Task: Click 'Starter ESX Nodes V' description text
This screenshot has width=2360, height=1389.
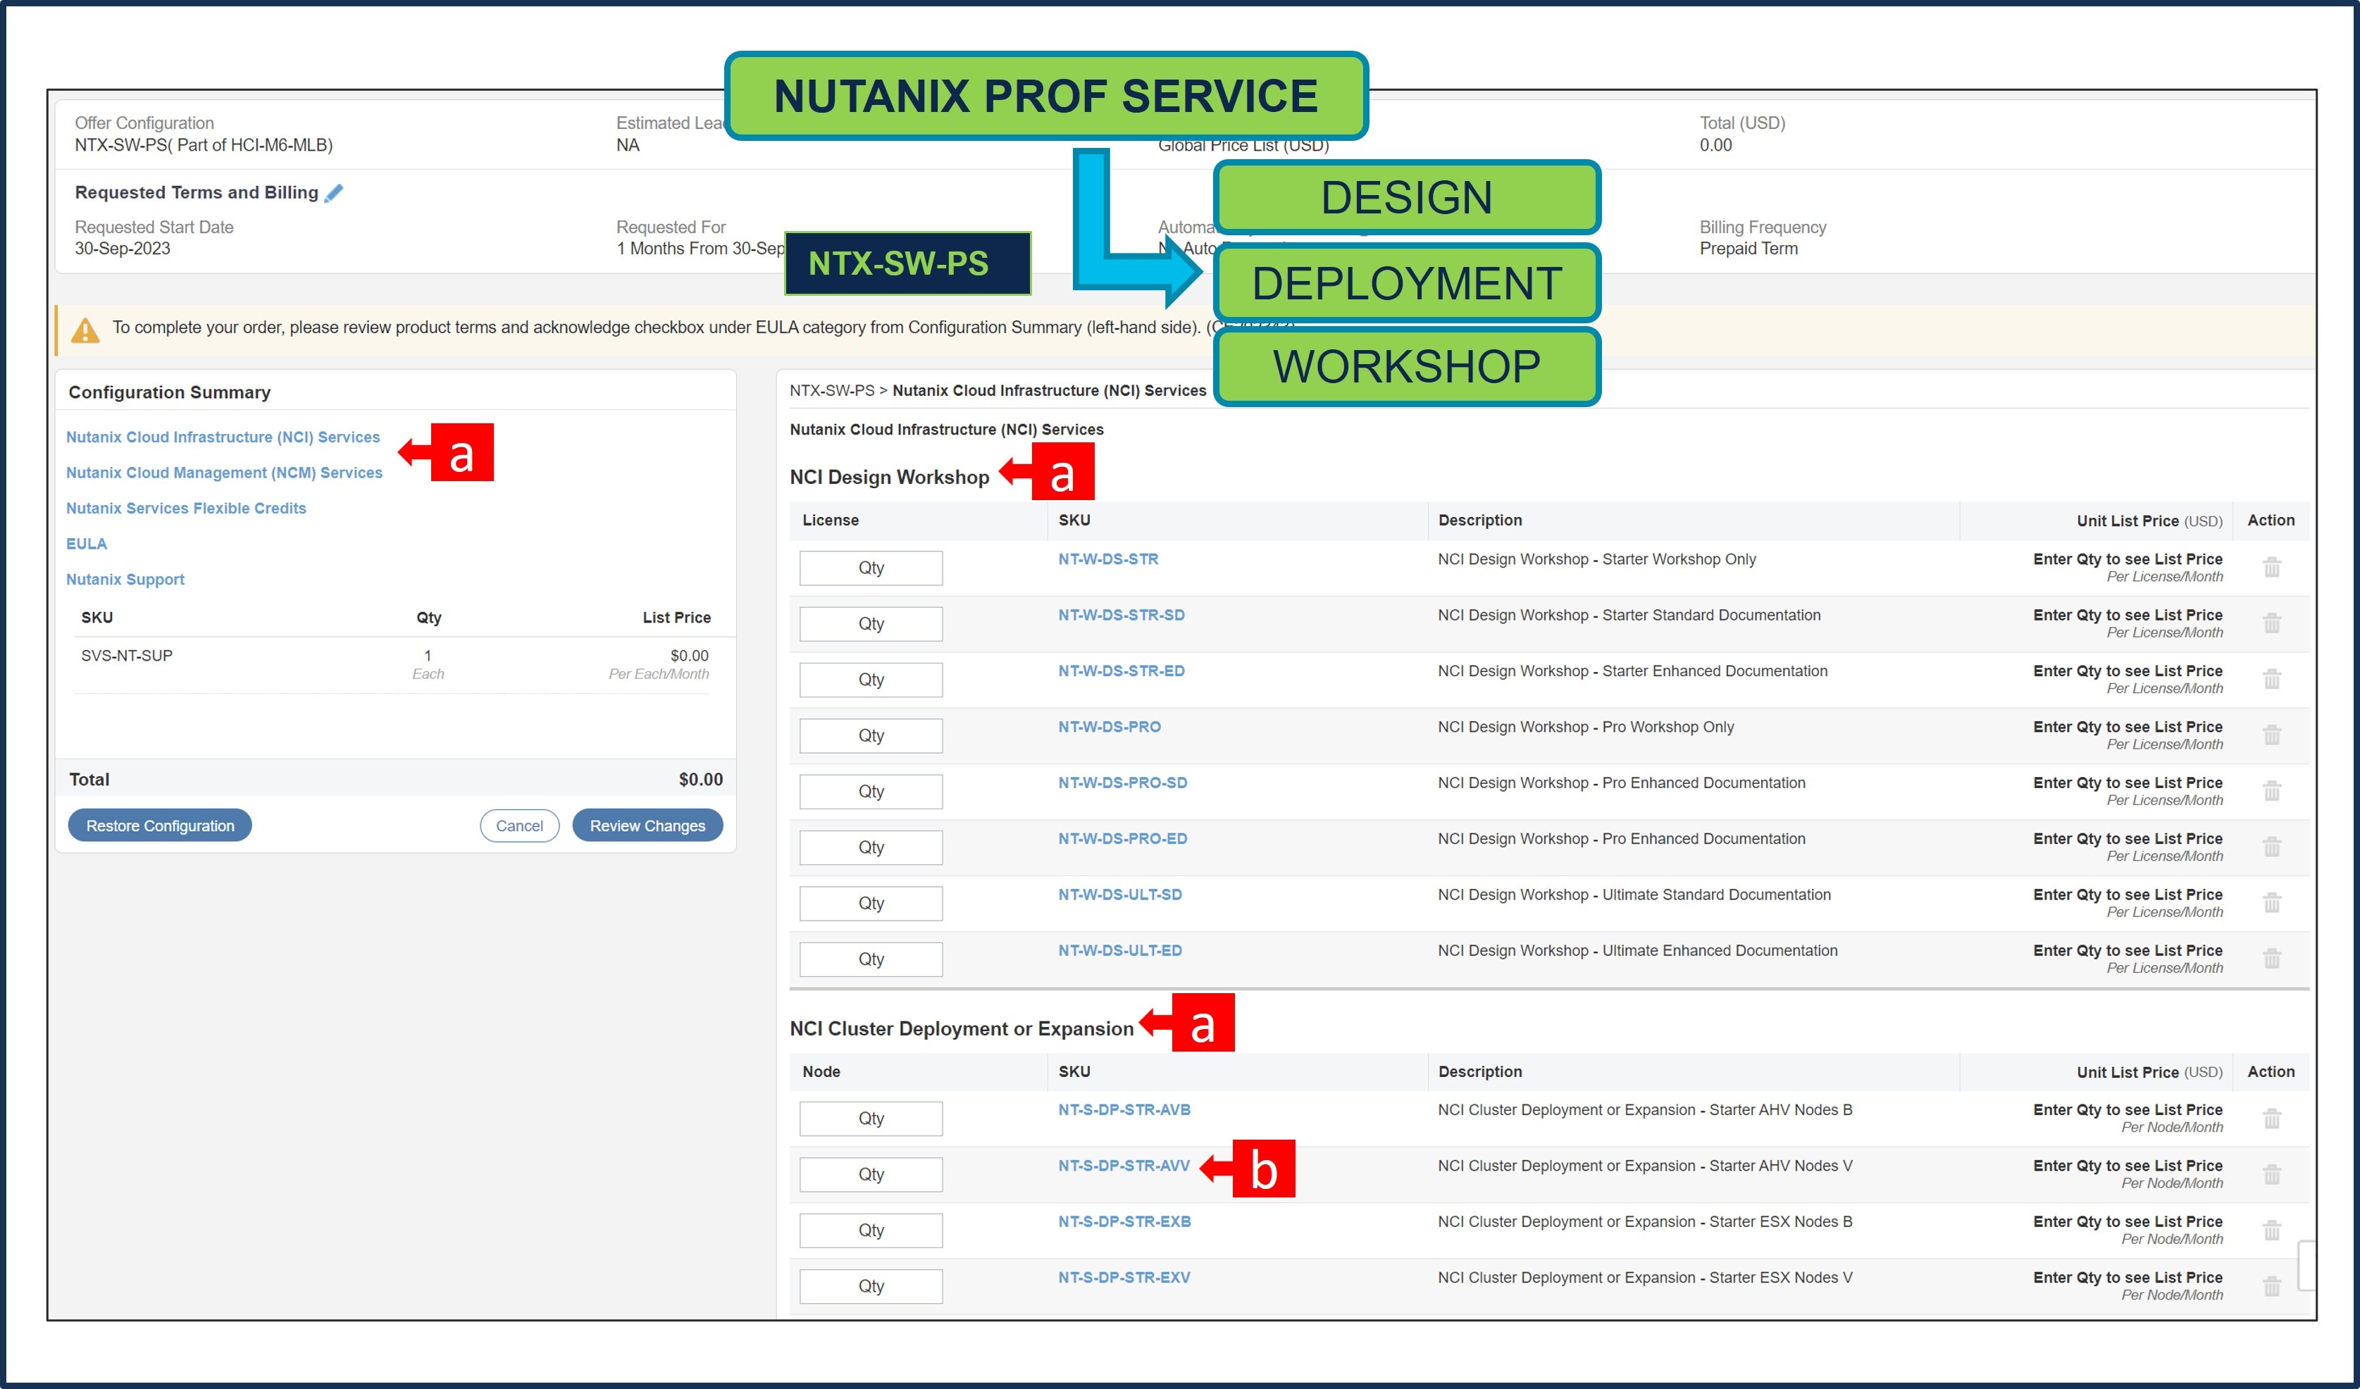Action: [1780, 1278]
